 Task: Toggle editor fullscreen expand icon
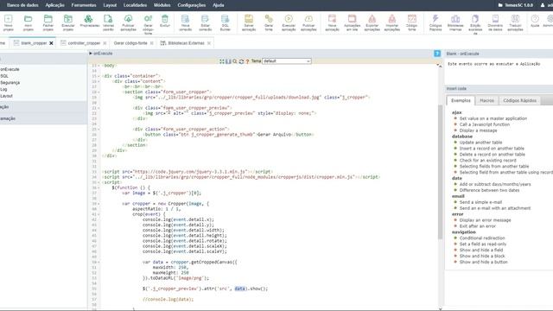tap(222, 61)
